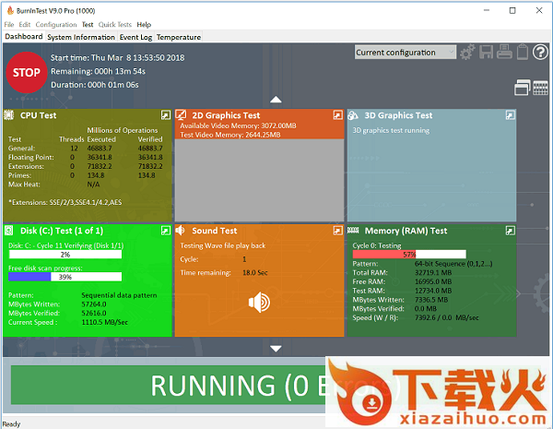The height and width of the screenshot is (429, 553).
Task: Click the up arrow above test panels
Action: tap(275, 99)
